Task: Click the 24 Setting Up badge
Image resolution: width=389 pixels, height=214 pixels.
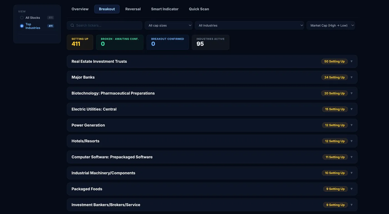Action: [x=334, y=77]
